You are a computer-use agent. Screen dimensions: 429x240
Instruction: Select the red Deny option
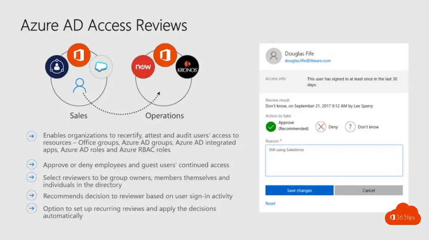[x=321, y=126]
